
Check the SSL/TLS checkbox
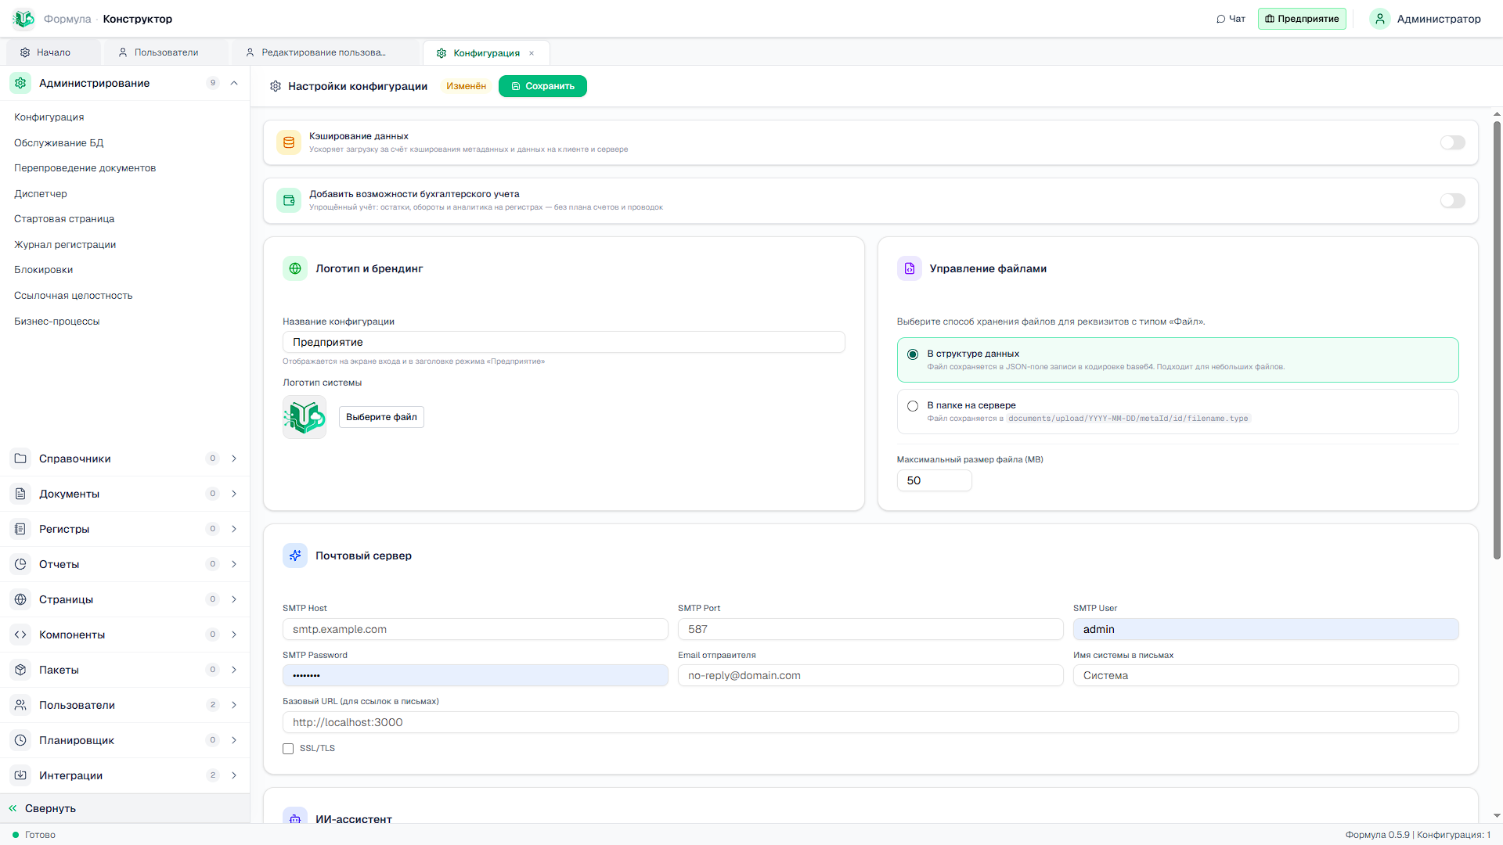click(x=288, y=749)
